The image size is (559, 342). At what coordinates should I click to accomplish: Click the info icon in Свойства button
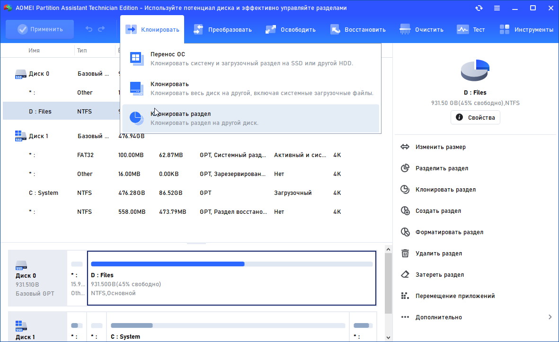[459, 117]
